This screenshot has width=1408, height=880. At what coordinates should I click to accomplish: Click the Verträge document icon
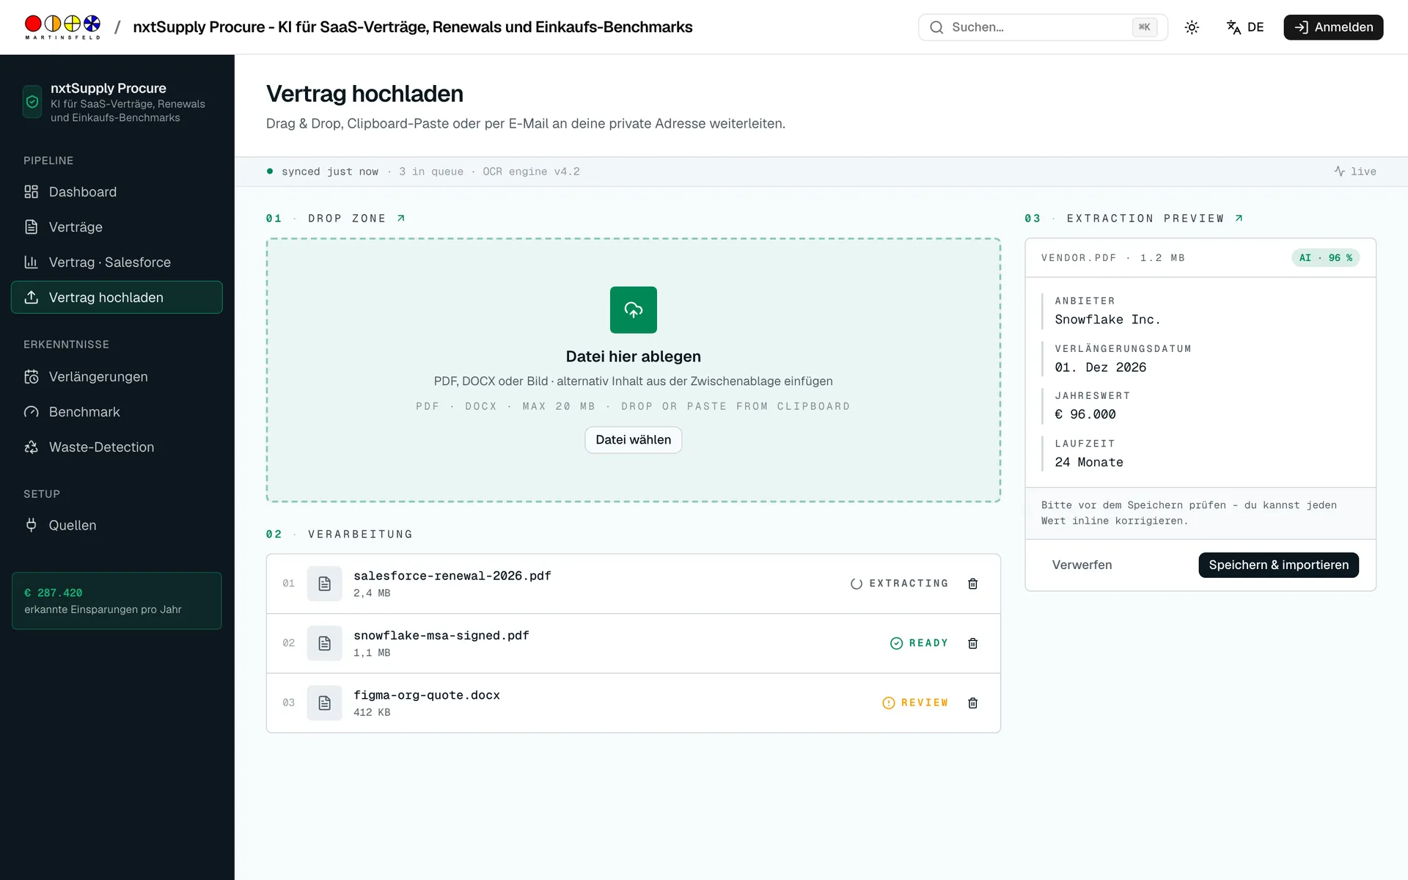(31, 227)
